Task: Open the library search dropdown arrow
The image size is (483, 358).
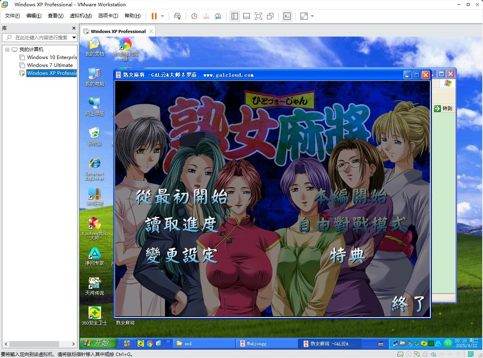Action: click(74, 37)
